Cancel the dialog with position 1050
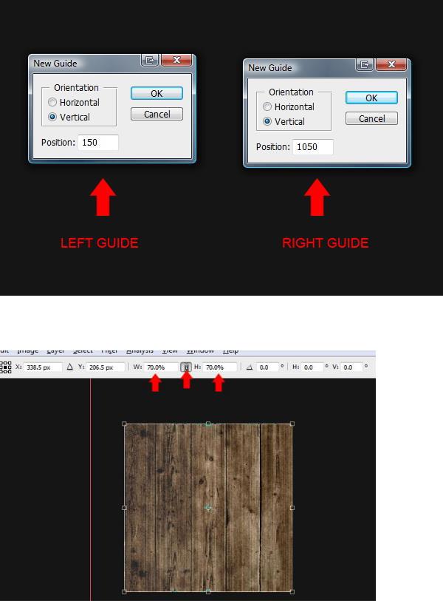This screenshot has height=601, width=443. point(371,118)
